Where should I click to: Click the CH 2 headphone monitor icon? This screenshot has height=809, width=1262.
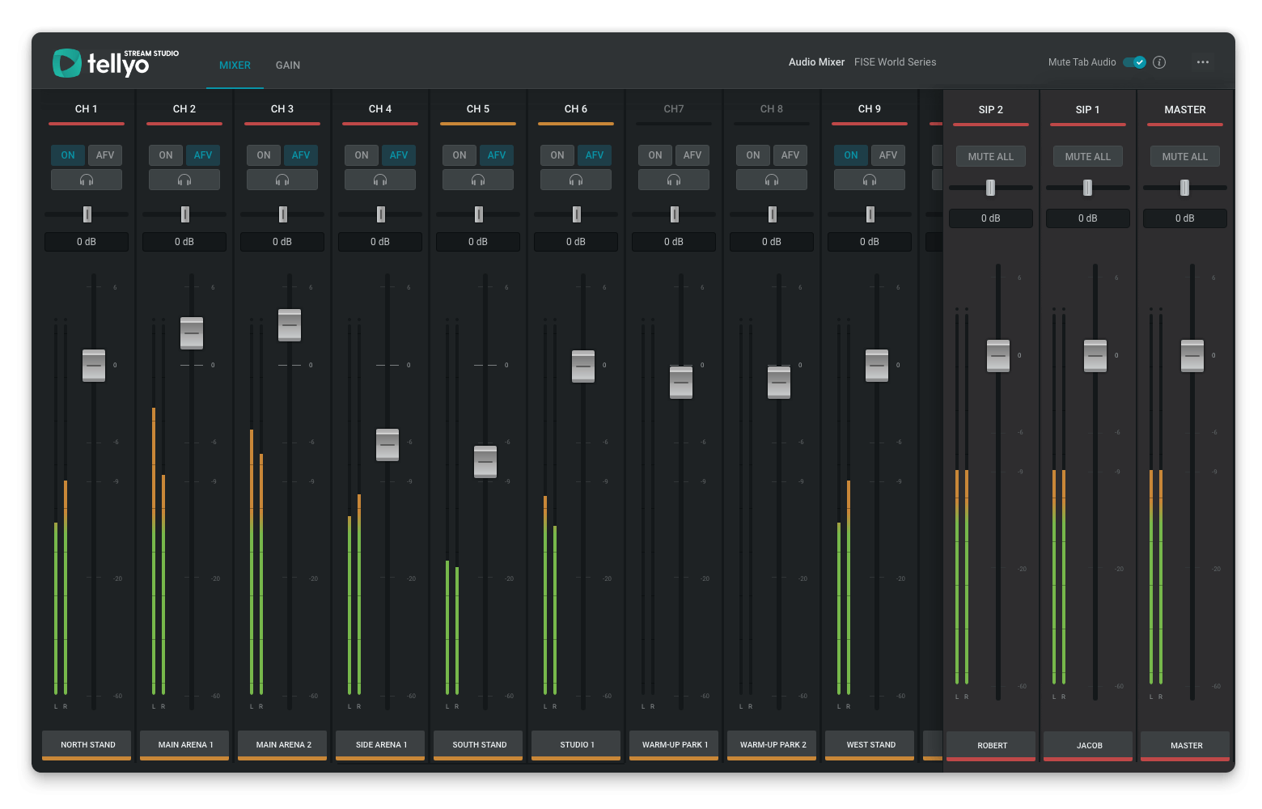[x=184, y=180]
